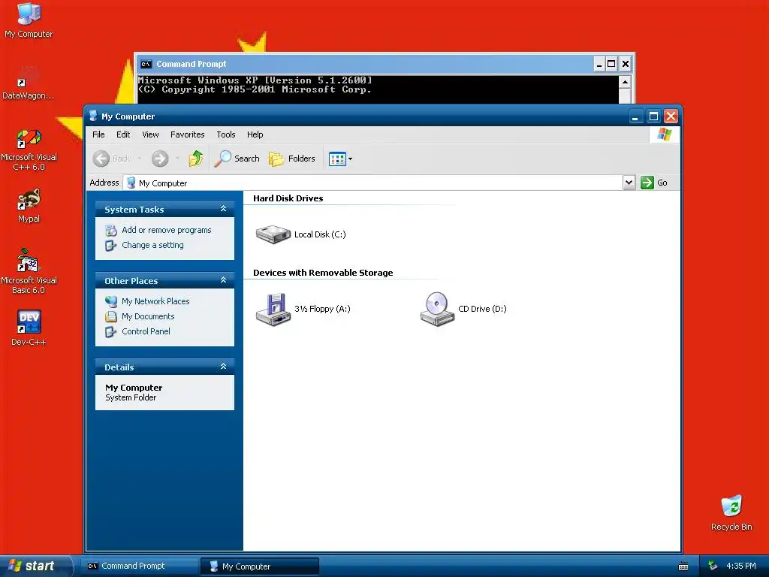This screenshot has width=769, height=577.
Task: Click Command Prompt scrollbar up arrow
Action: (624, 81)
